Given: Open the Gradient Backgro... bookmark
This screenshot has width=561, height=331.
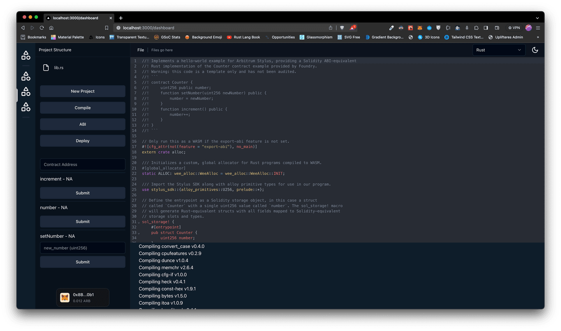Looking at the screenshot, I should pyautogui.click(x=384, y=37).
